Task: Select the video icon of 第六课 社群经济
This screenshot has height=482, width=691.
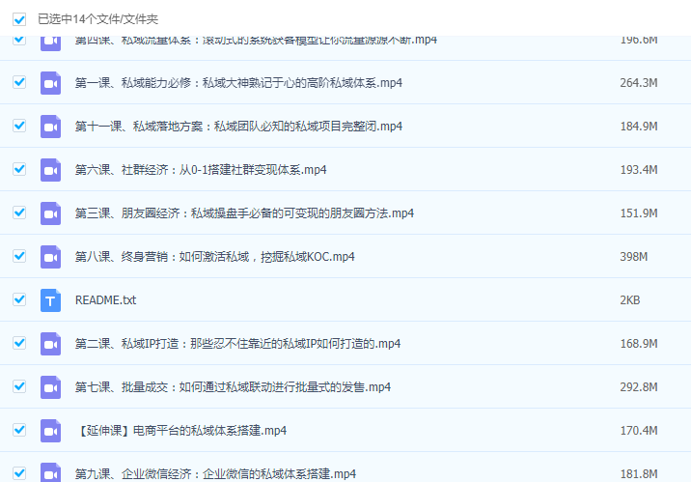Action: tap(50, 170)
